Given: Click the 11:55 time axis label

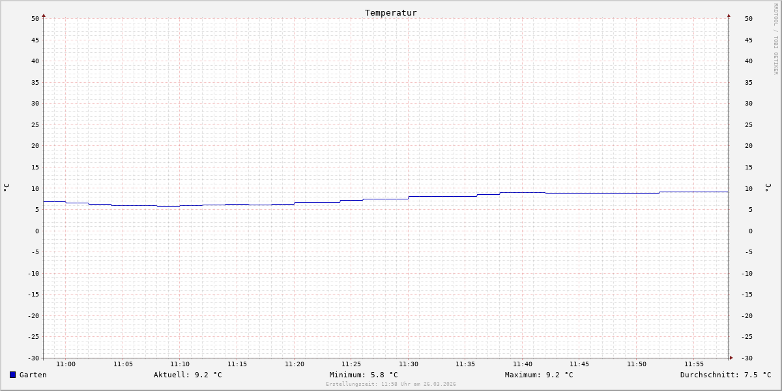Looking at the screenshot, I should (694, 364).
